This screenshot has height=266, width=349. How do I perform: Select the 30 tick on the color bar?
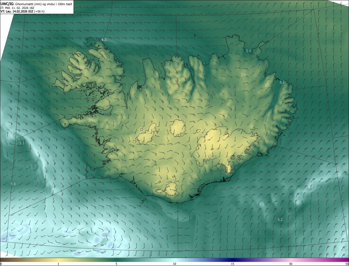(291, 264)
